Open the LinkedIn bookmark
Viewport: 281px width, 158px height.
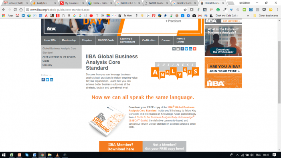point(23,16)
